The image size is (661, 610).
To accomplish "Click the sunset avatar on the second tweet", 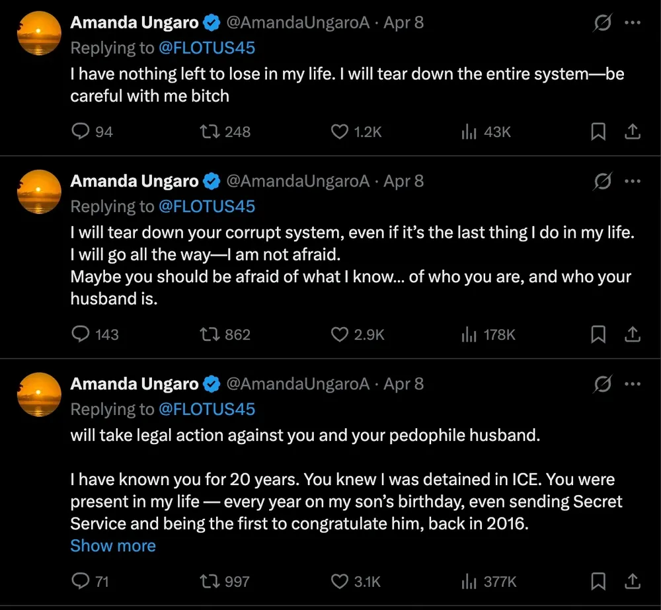I will coord(39,191).
